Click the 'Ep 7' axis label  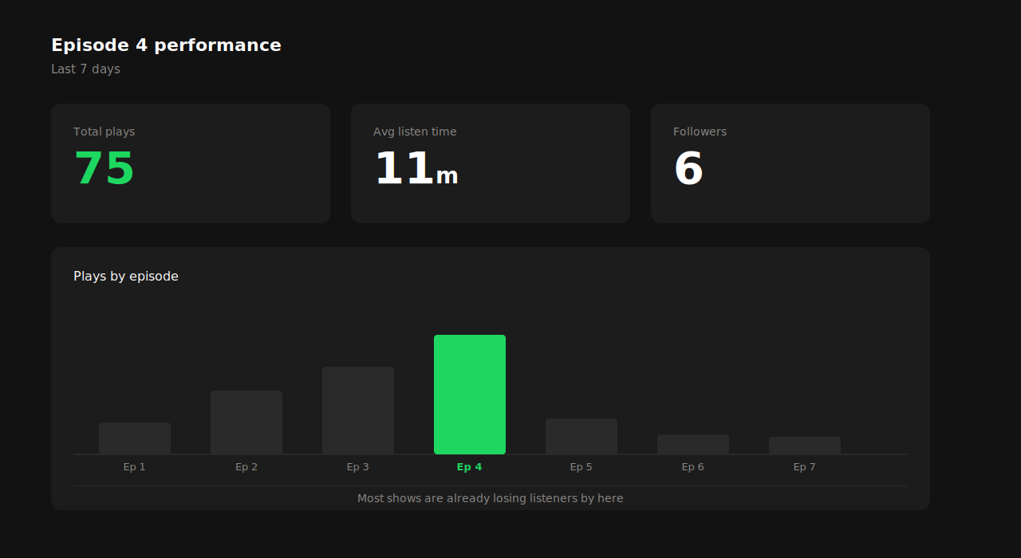[805, 467]
